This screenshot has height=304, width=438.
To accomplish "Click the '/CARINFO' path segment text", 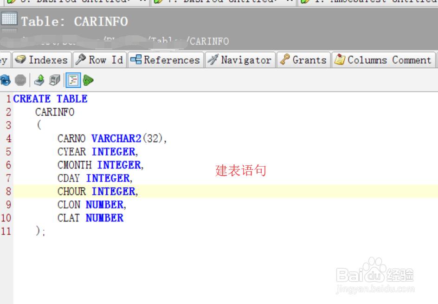I will (207, 41).
